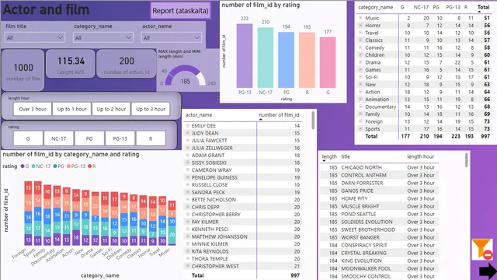Expand the Sci-Fi category row

click(x=360, y=77)
